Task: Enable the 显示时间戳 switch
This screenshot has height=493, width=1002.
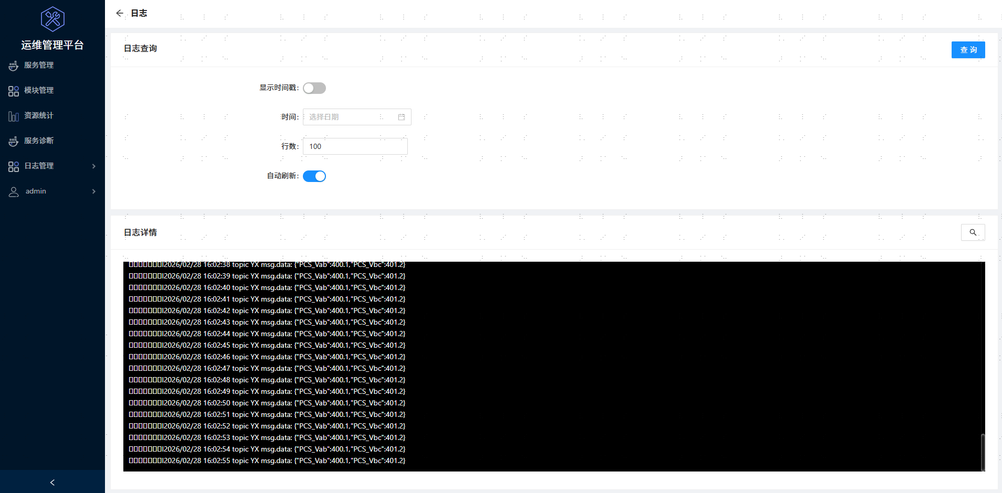Action: [314, 88]
